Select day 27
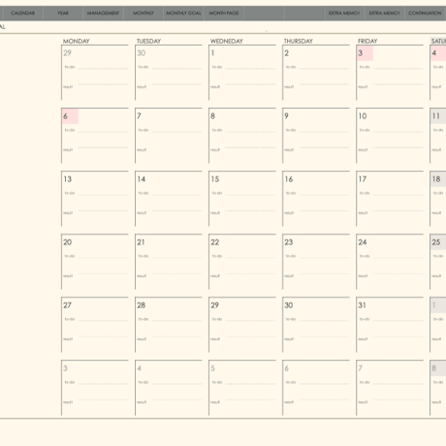Viewport: 446px width, 446px height. (x=67, y=305)
